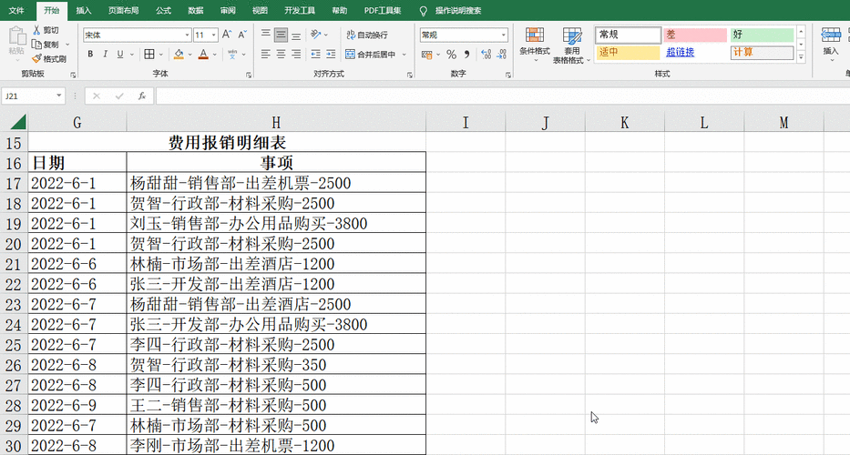Apply percent style with the % icon

[x=451, y=55]
